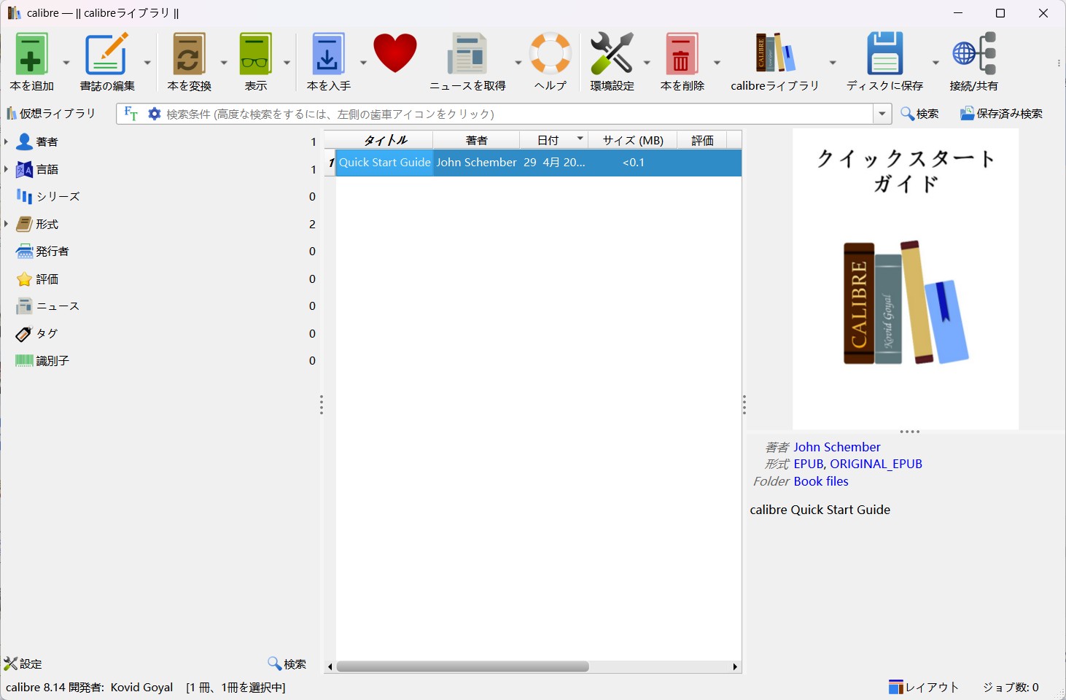This screenshot has width=1066, height=700.
Task: Click the John Schember author link
Action: coord(836,447)
